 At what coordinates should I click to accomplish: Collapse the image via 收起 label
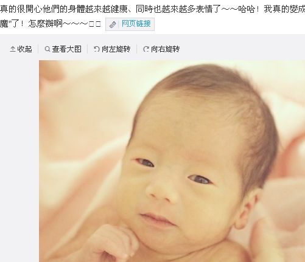pyautogui.click(x=24, y=49)
